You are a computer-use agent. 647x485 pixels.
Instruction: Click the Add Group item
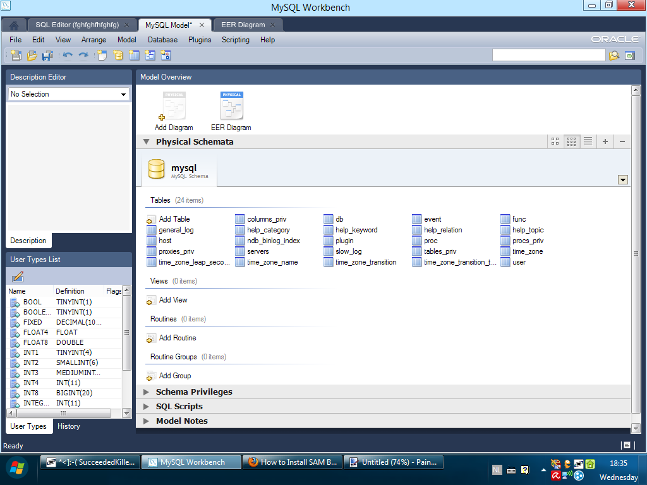(x=169, y=376)
